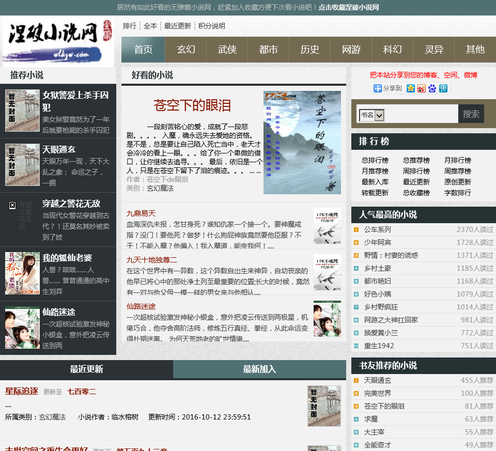
Task: Open 完美世界 in reader recommendations
Action: tap(377, 394)
